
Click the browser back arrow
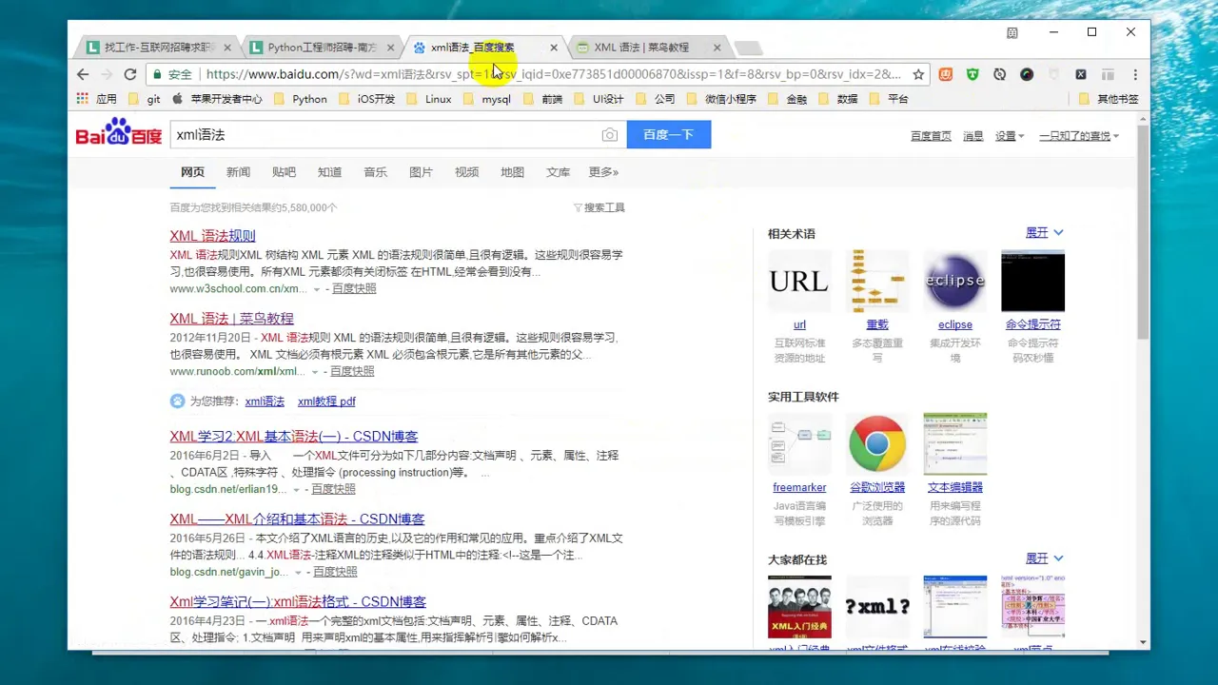coord(83,74)
